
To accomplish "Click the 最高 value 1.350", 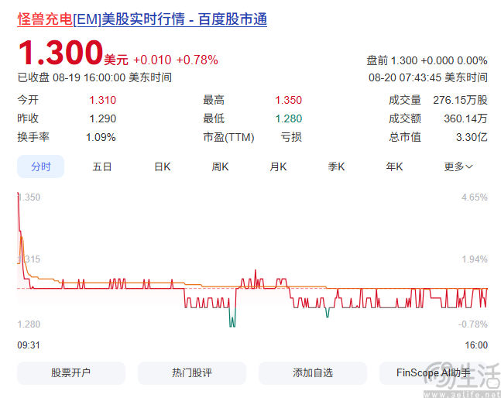I will click(289, 100).
